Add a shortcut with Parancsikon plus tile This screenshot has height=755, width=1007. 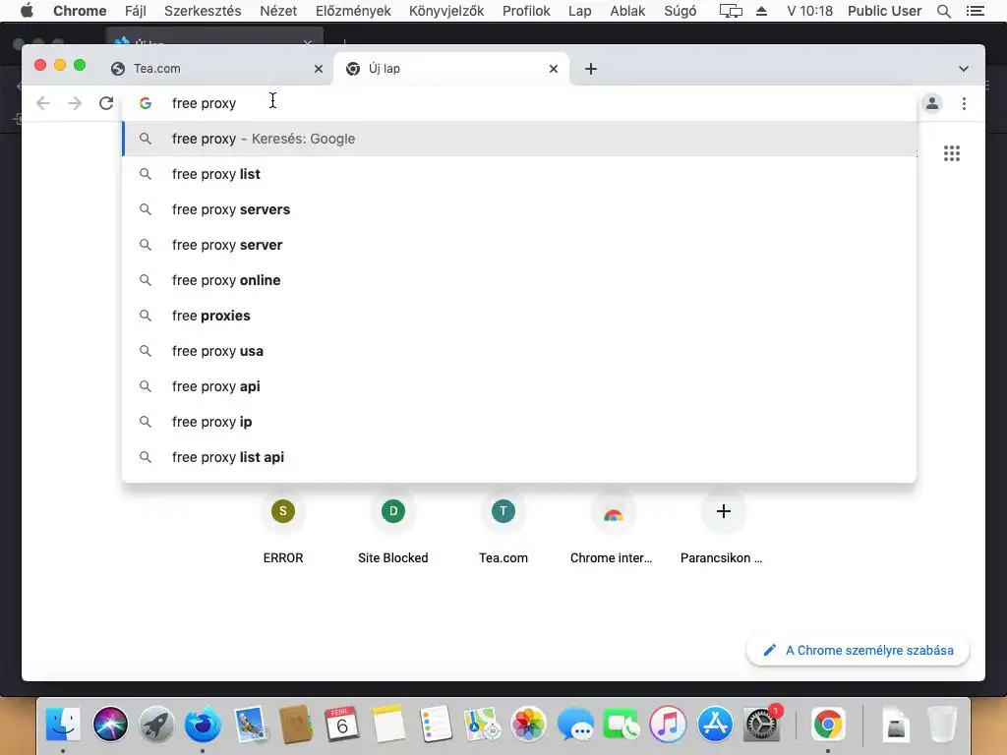coord(723,527)
